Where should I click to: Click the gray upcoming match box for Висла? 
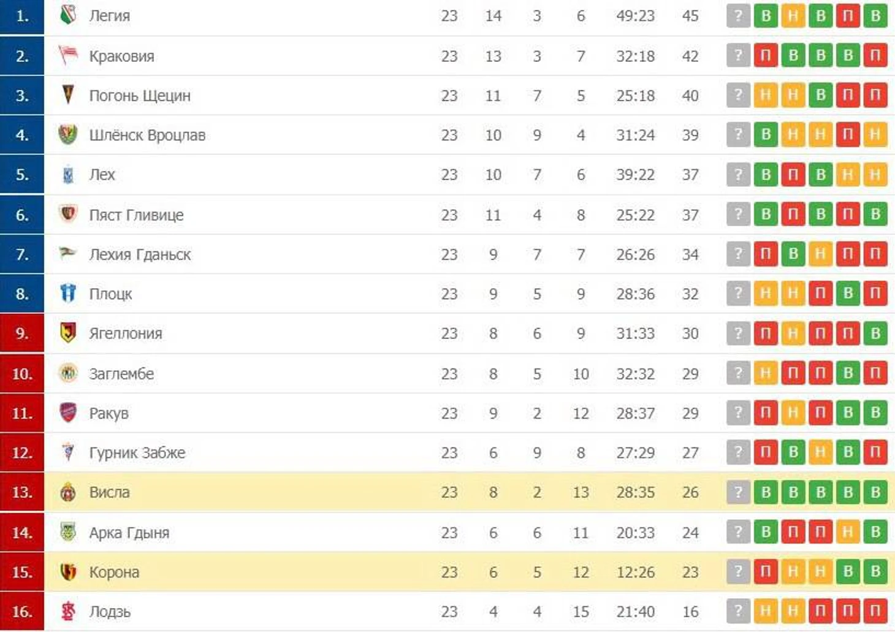point(738,492)
